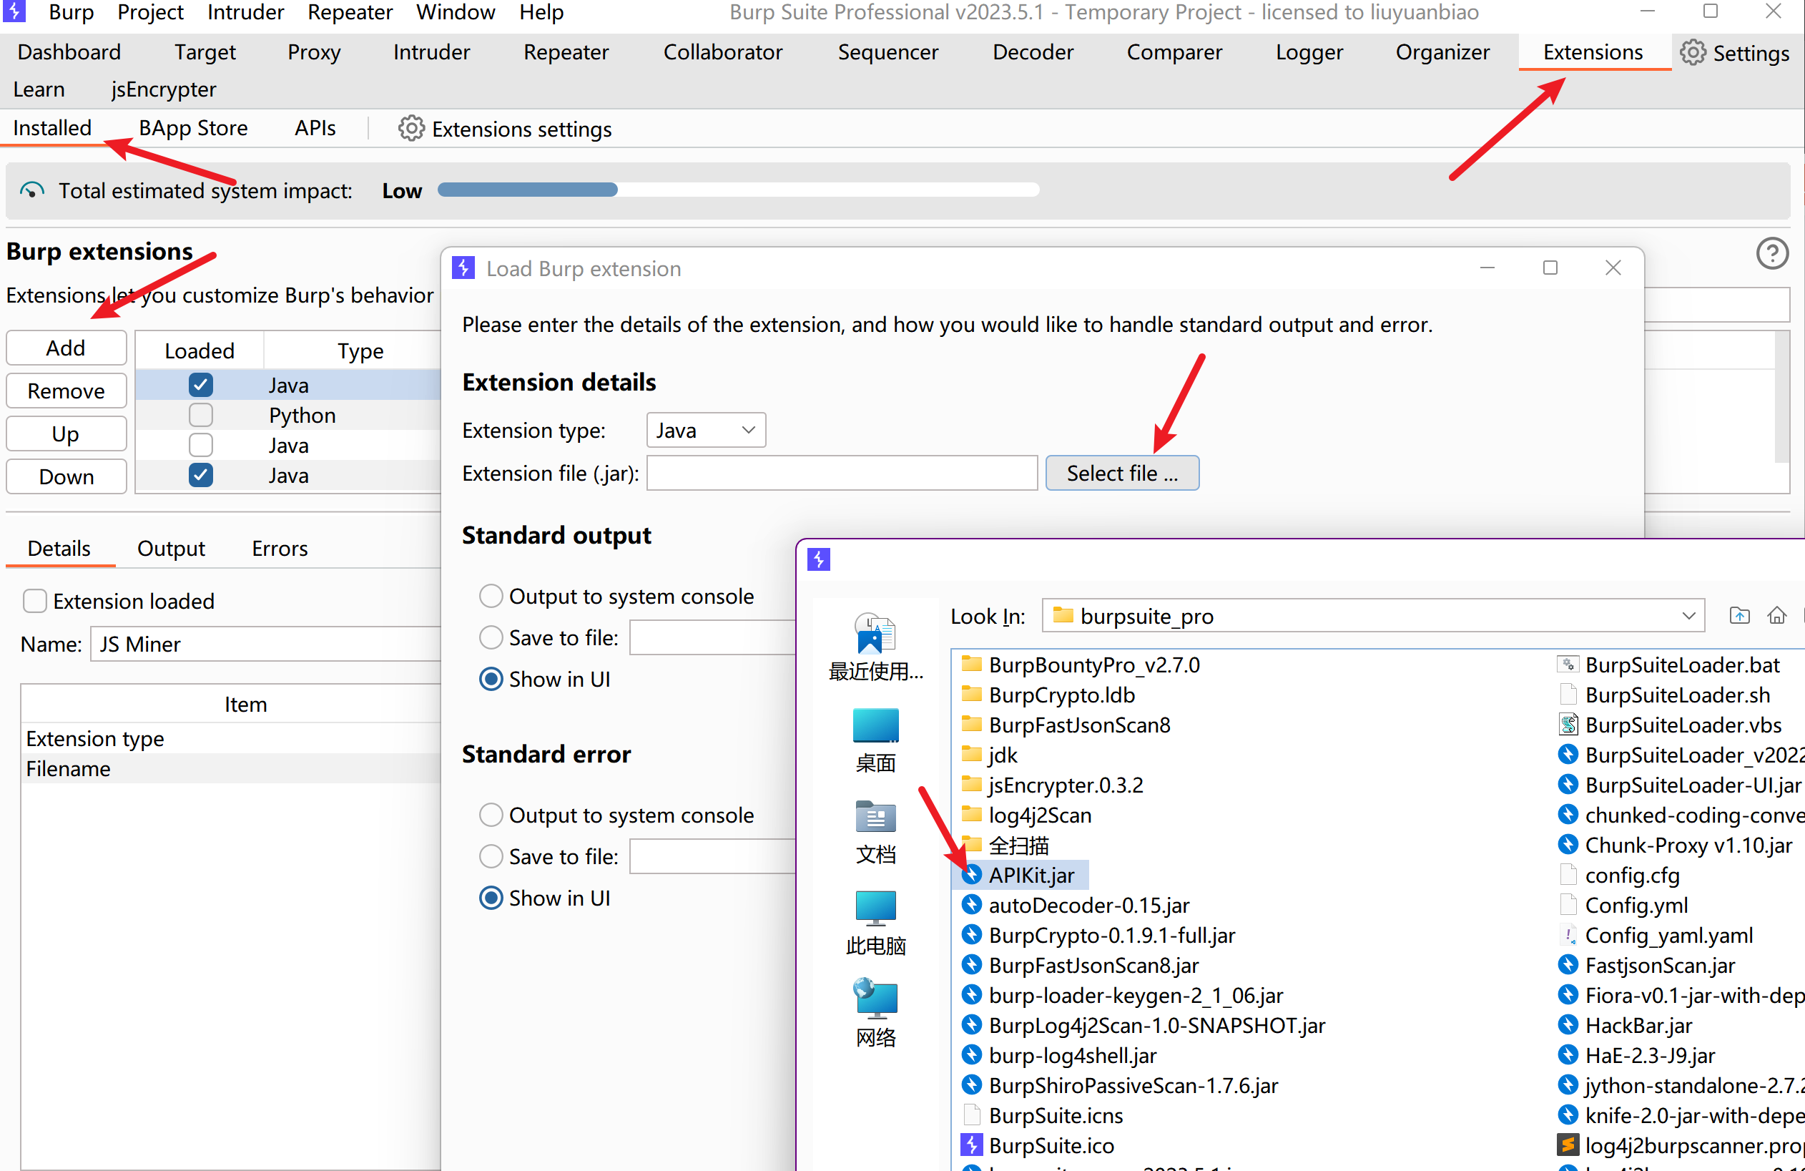Select Standard output Save to file radio
Image resolution: width=1805 pixels, height=1171 pixels.
click(491, 638)
